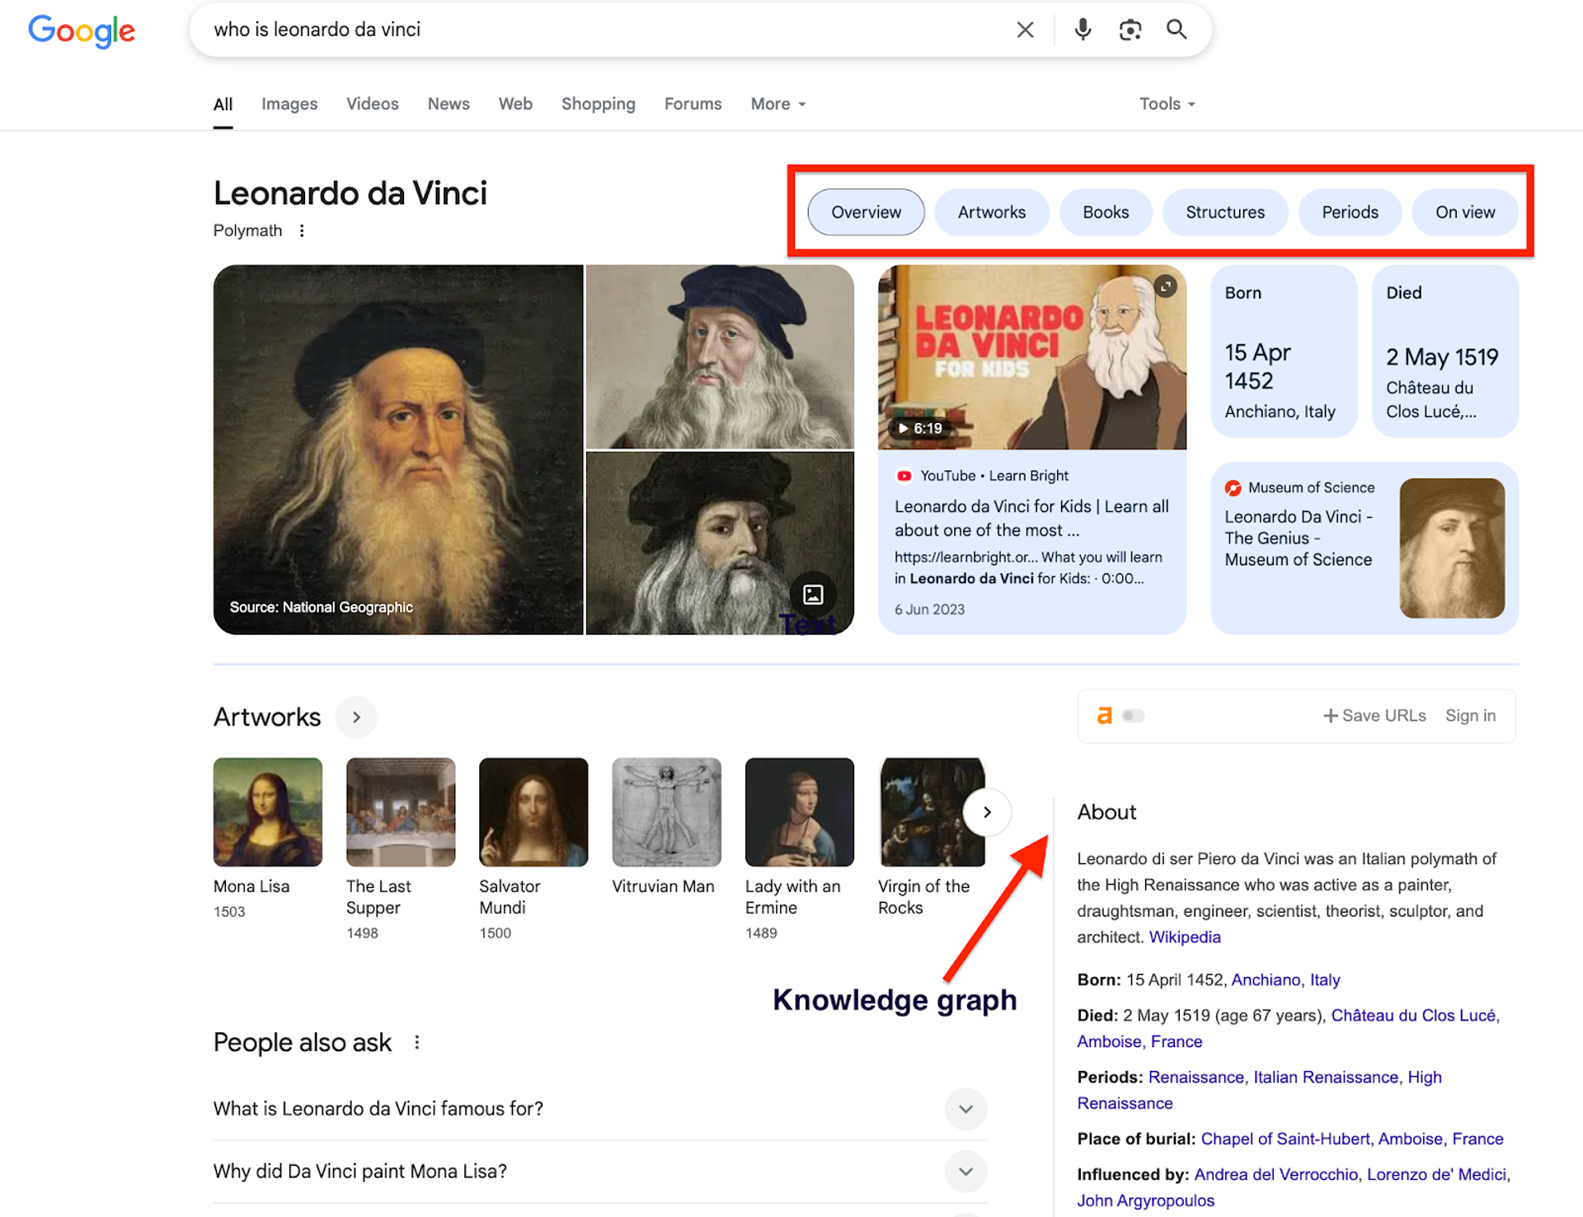The height and width of the screenshot is (1217, 1583).
Task: Open the Vitruvian Man artwork thumbnail
Action: pyautogui.click(x=666, y=812)
